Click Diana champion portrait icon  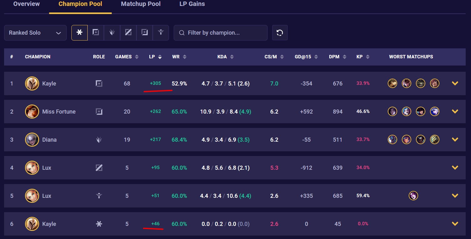pyautogui.click(x=32, y=139)
